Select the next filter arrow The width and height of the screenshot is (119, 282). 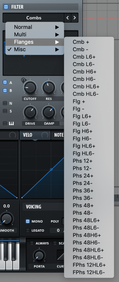[75, 18]
